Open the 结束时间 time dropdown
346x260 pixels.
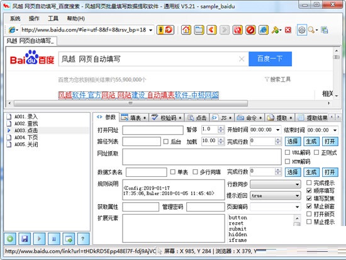(335, 130)
